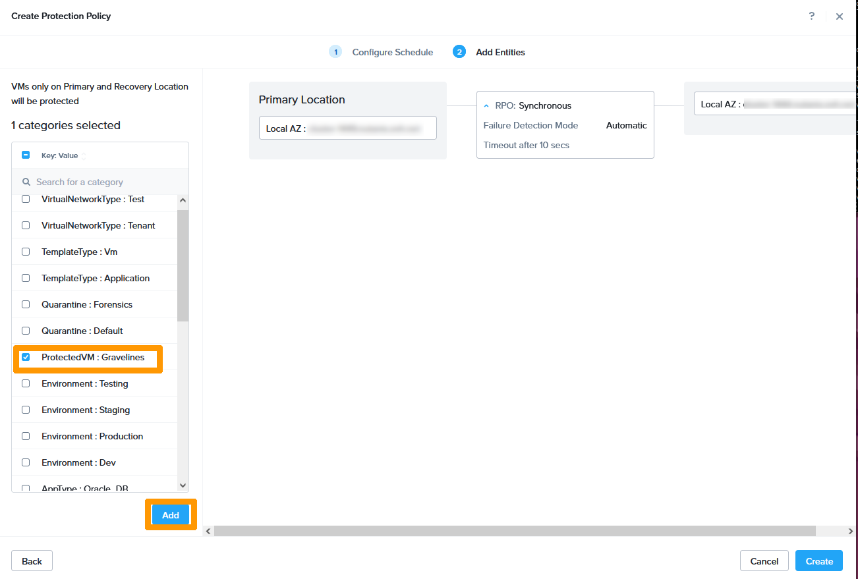
Task: Click the Create button
Action: 818,561
